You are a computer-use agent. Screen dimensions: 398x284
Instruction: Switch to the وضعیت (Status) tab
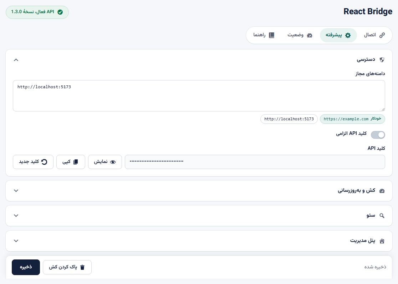tap(300, 35)
